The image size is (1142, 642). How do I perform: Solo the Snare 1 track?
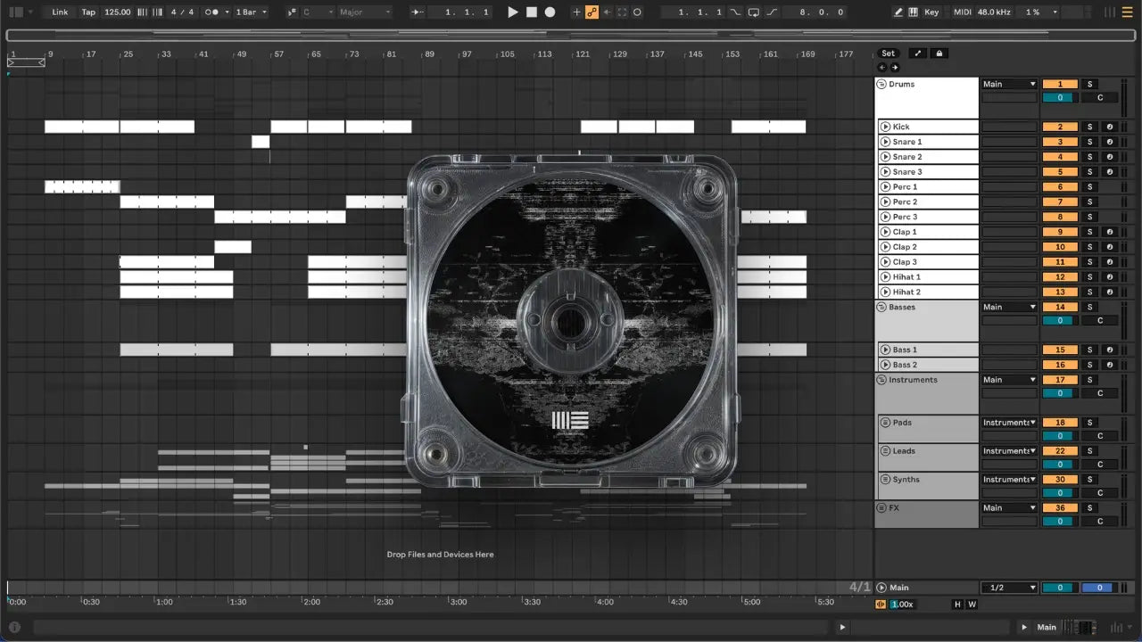[x=1089, y=142]
